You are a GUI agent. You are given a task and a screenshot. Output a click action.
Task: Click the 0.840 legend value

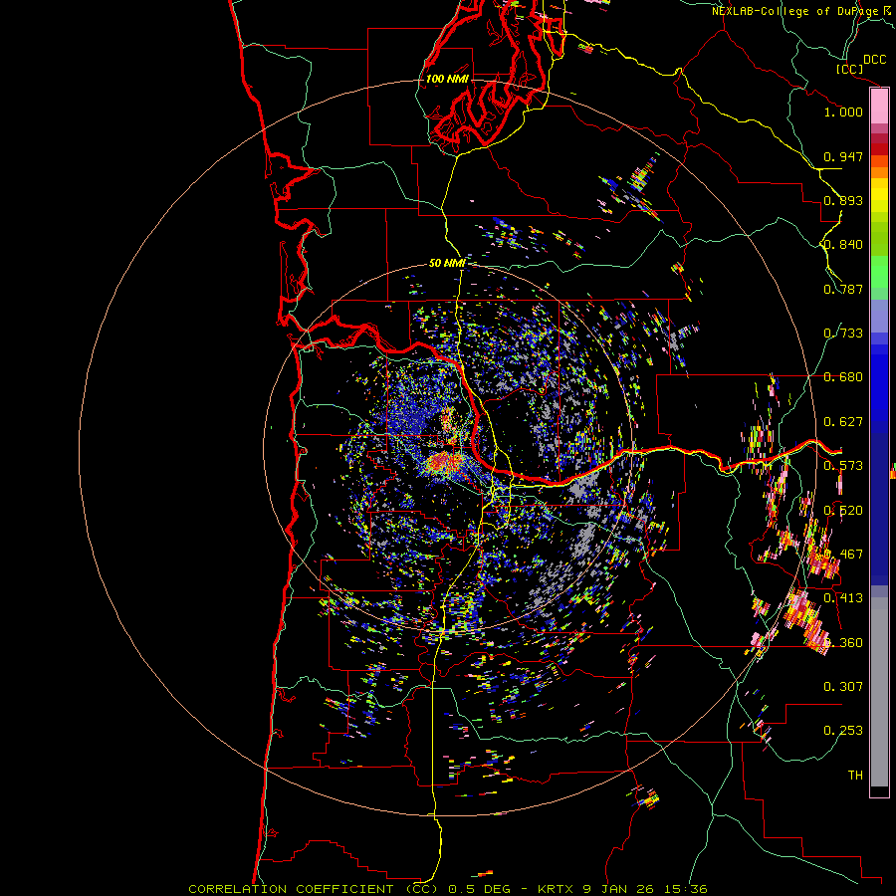click(x=843, y=245)
